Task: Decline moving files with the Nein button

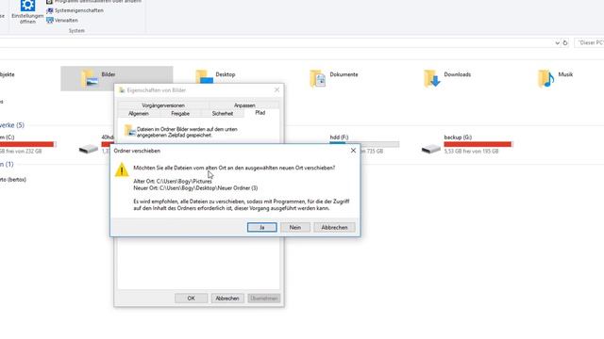Action: [295, 227]
